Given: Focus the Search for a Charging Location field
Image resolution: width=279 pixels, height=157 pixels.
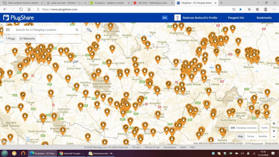Looking at the screenshot, I should (44, 30).
